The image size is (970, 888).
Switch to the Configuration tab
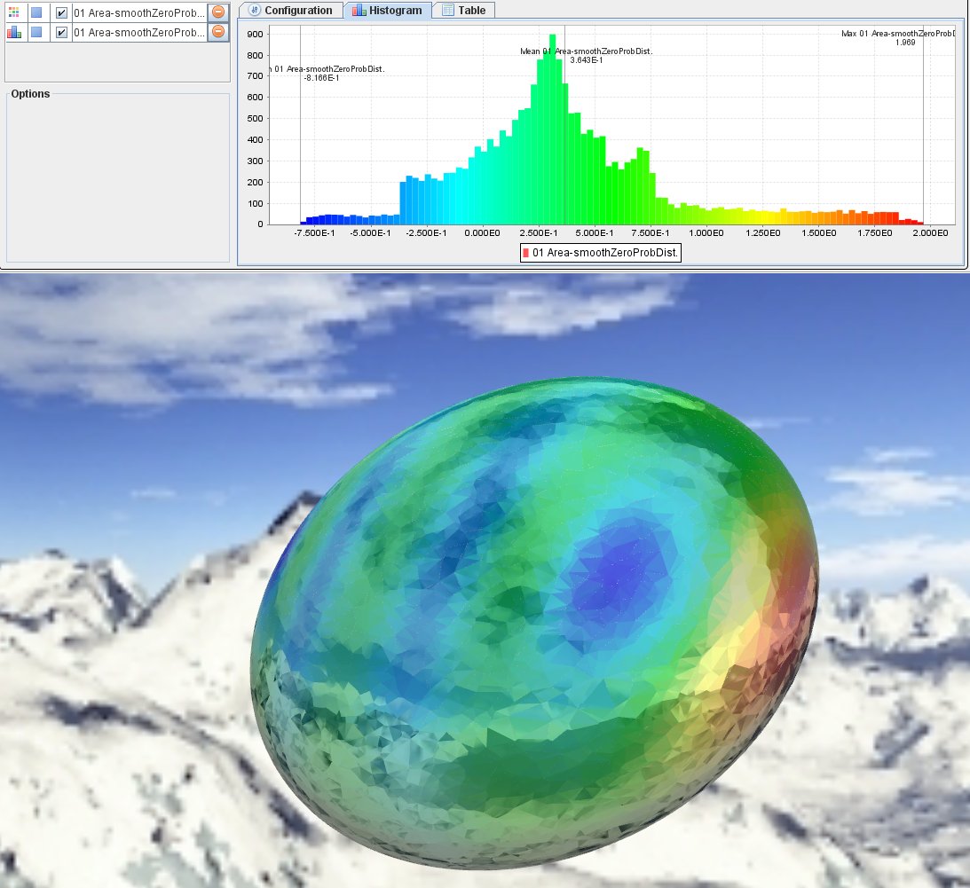(x=291, y=10)
